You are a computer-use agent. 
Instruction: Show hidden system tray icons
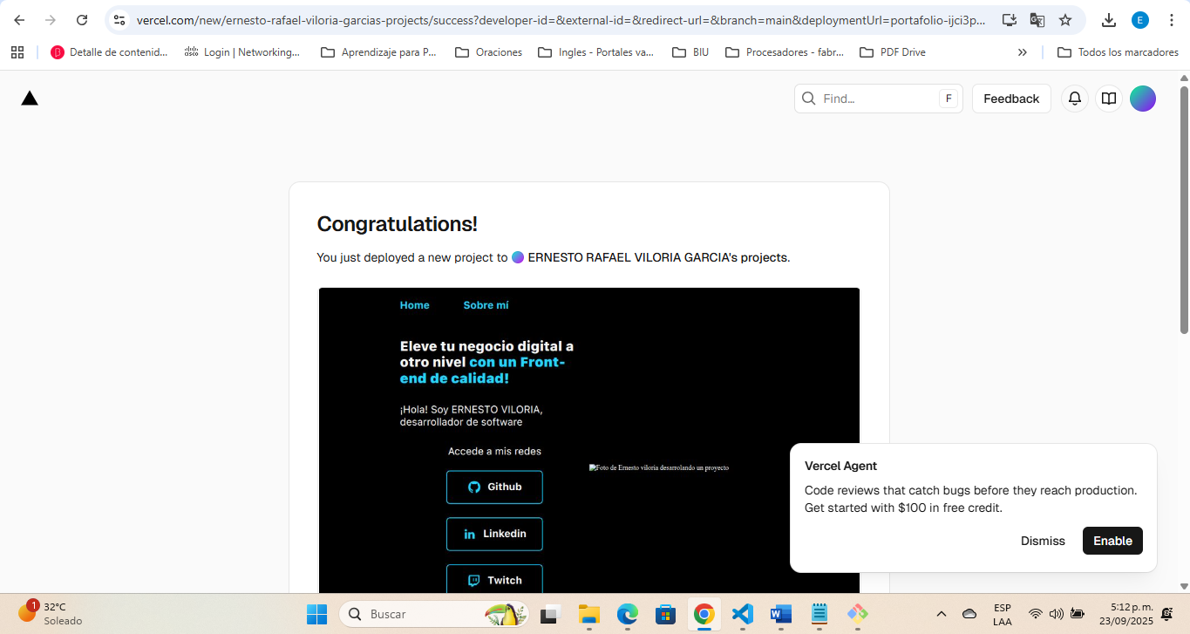coord(942,614)
